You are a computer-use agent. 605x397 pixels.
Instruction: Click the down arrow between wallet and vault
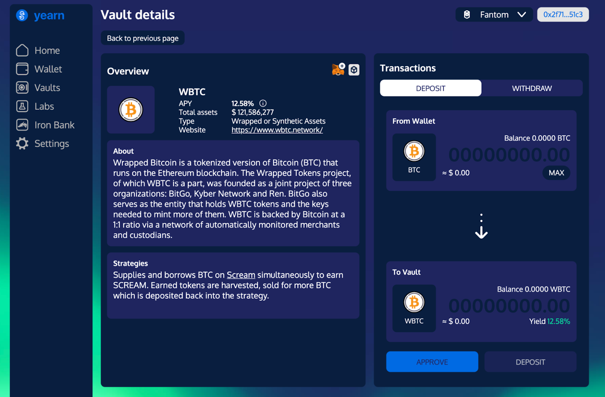(481, 226)
